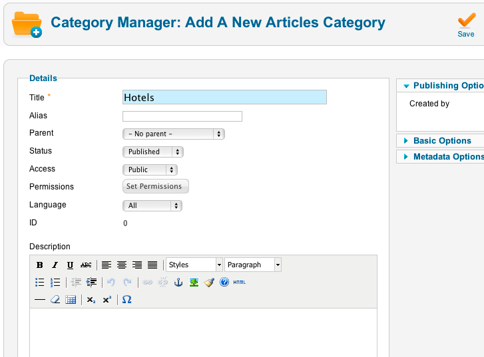Toggle underline formatting in the editor

[x=70, y=265]
